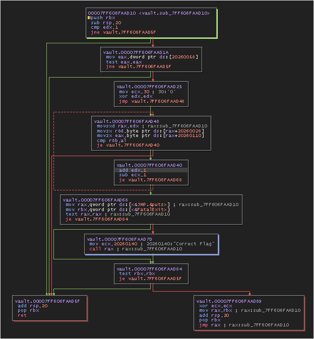The width and height of the screenshot is (314, 339).
Task: Click the 'xor ecx,ecx' instruction
Action: click(x=216, y=306)
